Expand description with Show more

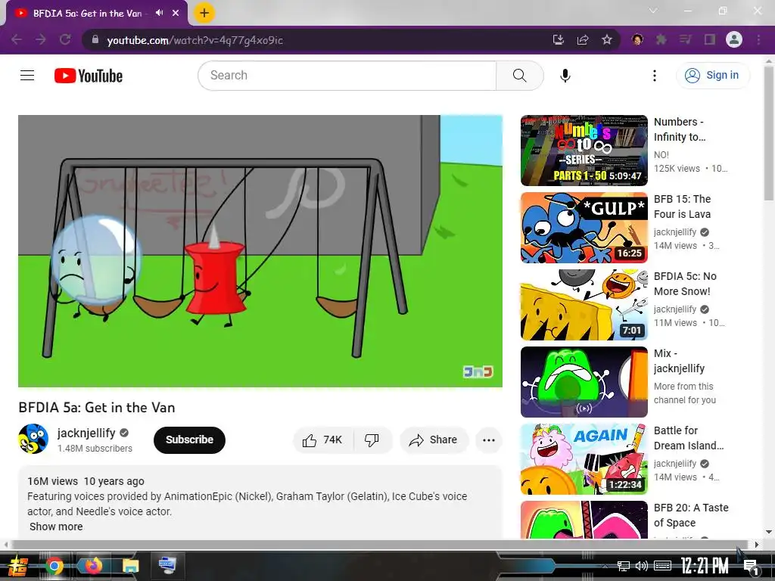click(x=56, y=527)
